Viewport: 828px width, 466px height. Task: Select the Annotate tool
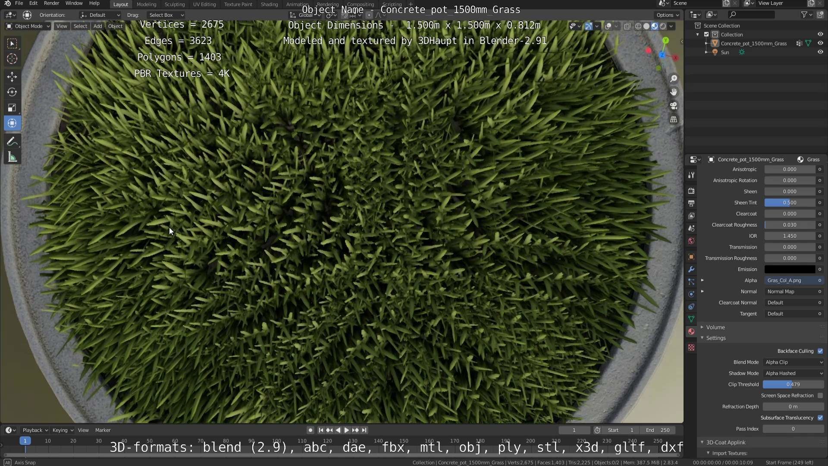(x=12, y=142)
